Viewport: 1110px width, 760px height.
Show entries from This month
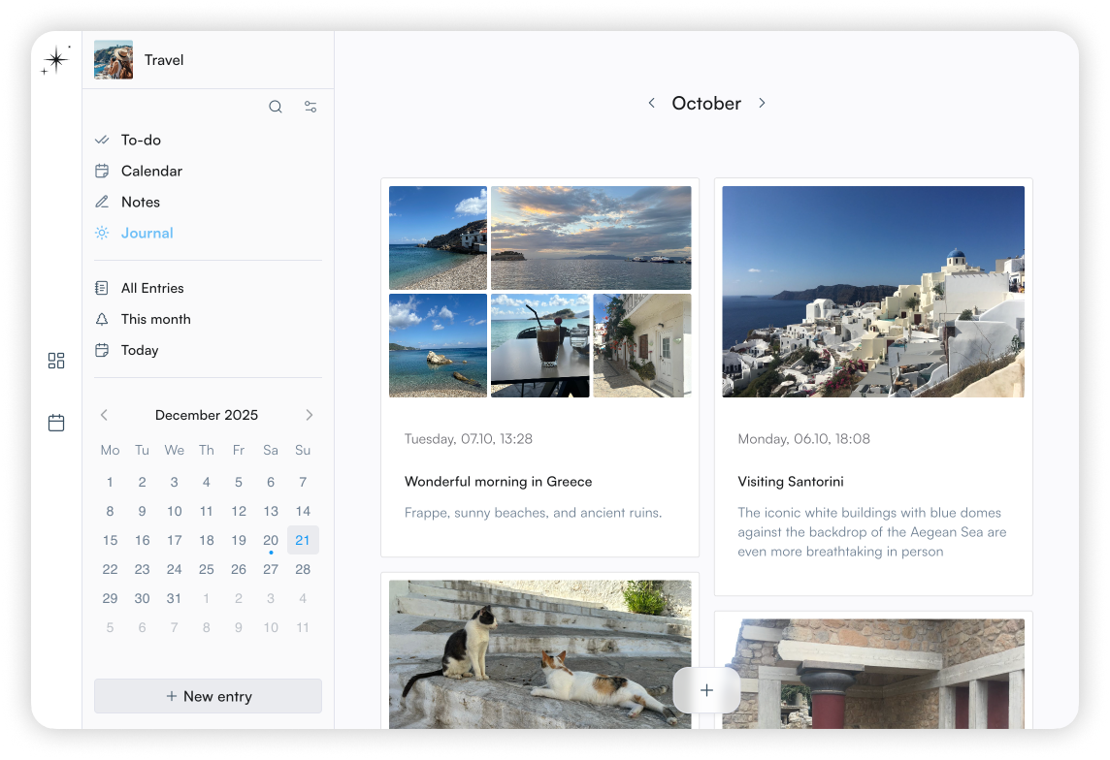(x=155, y=319)
